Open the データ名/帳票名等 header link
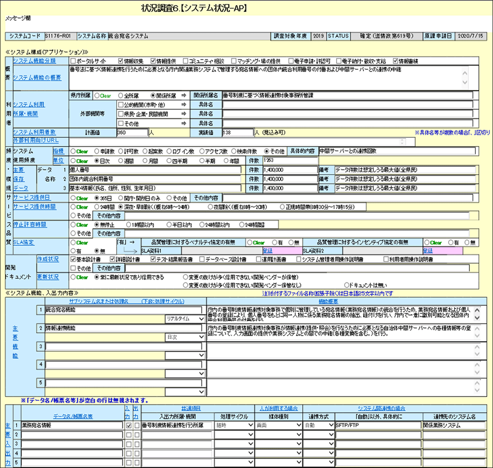This screenshot has width=493, height=468. click(73, 416)
